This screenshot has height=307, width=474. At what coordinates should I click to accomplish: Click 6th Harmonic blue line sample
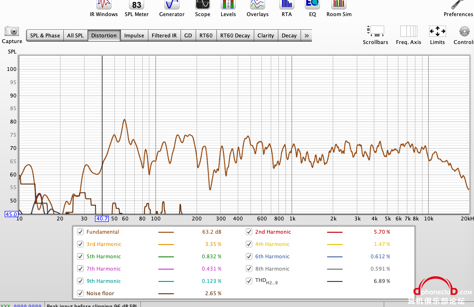point(335,257)
